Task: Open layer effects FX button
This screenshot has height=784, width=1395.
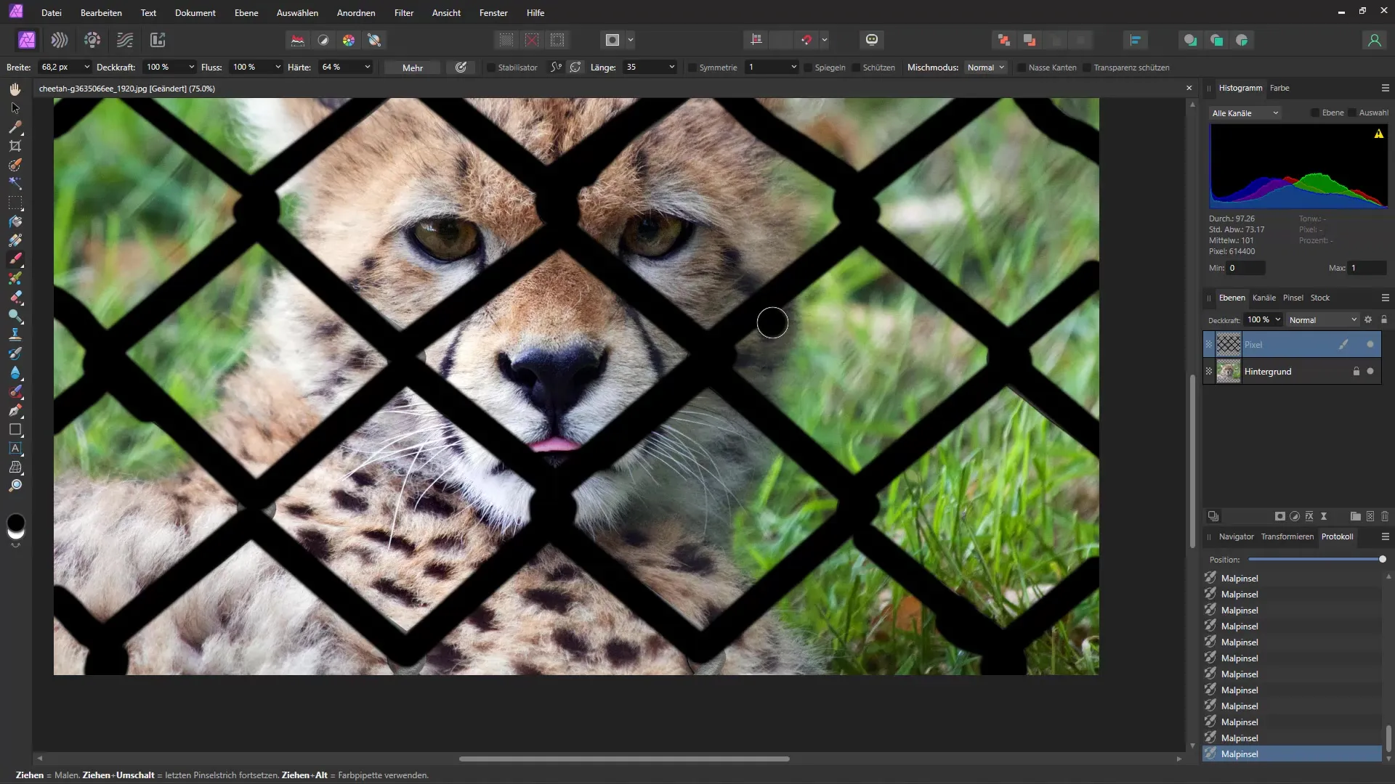Action: click(x=1309, y=516)
